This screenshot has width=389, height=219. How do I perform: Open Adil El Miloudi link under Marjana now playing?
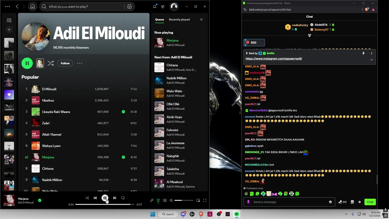(175, 45)
